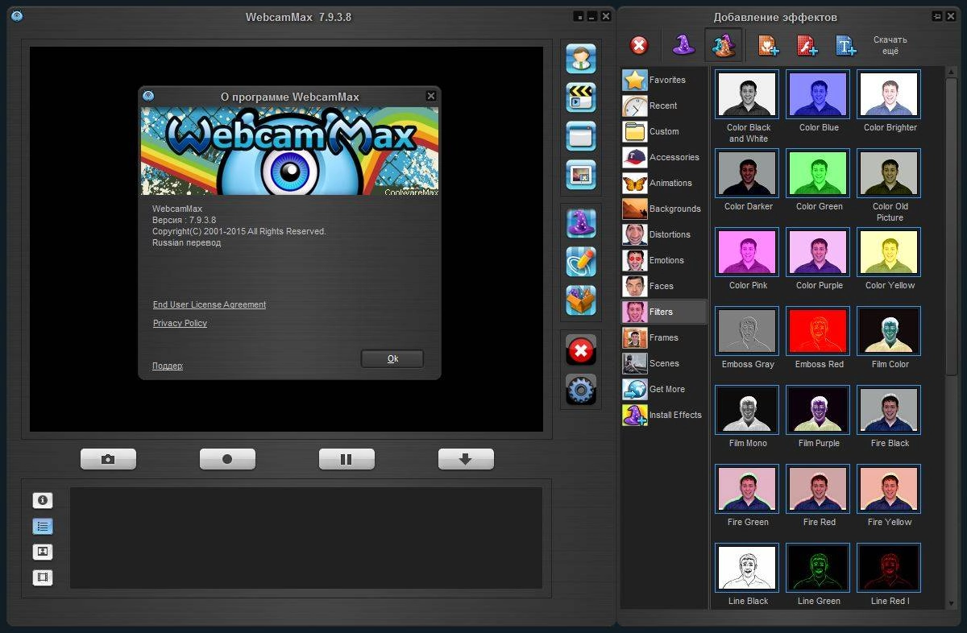Image resolution: width=967 pixels, height=633 pixels.
Task: Apply the Color Brighter filter thumbnail
Action: (x=890, y=94)
